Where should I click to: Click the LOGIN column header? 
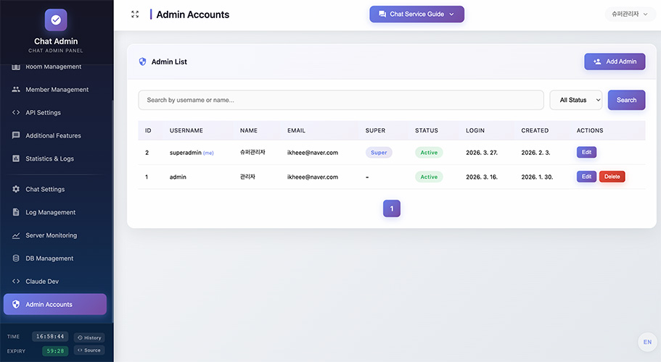[475, 130]
